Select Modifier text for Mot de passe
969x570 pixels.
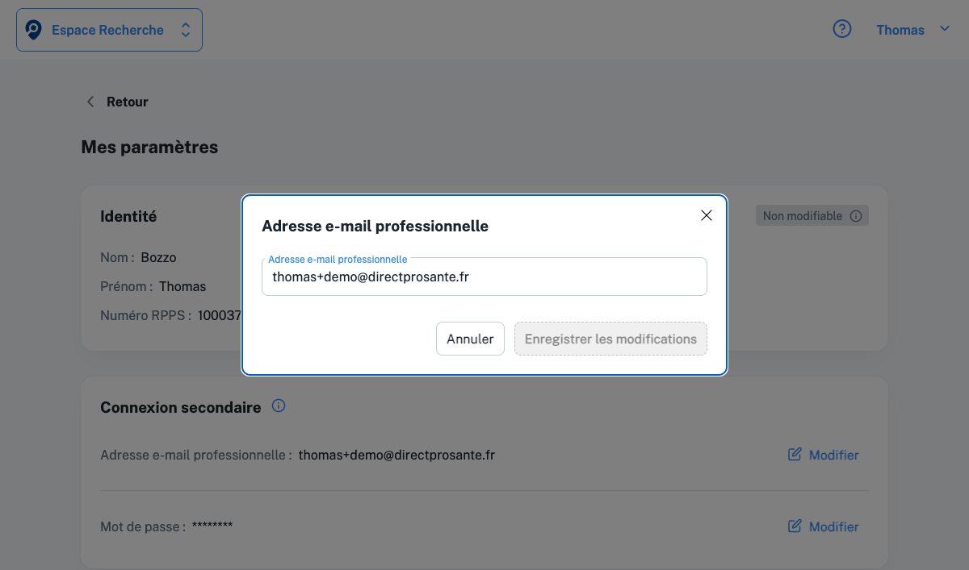pos(833,526)
